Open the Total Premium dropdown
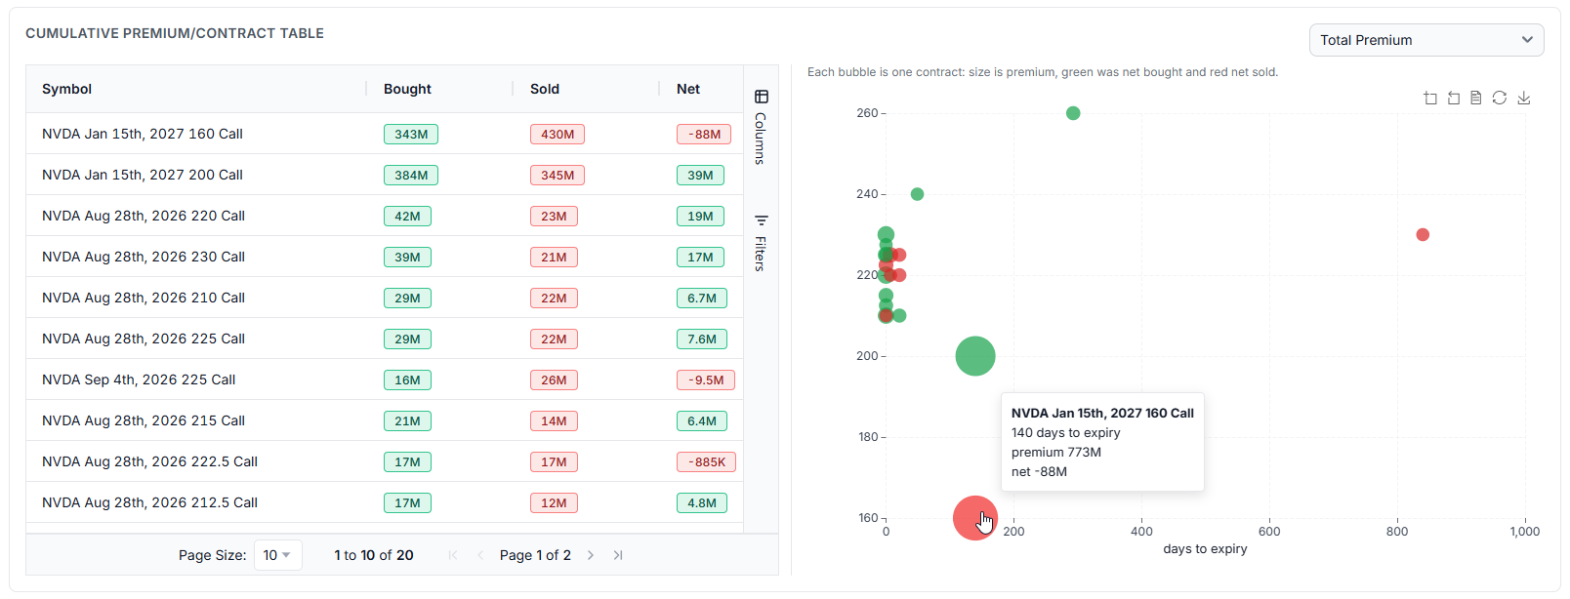Image resolution: width=1570 pixels, height=599 pixels. (1426, 40)
